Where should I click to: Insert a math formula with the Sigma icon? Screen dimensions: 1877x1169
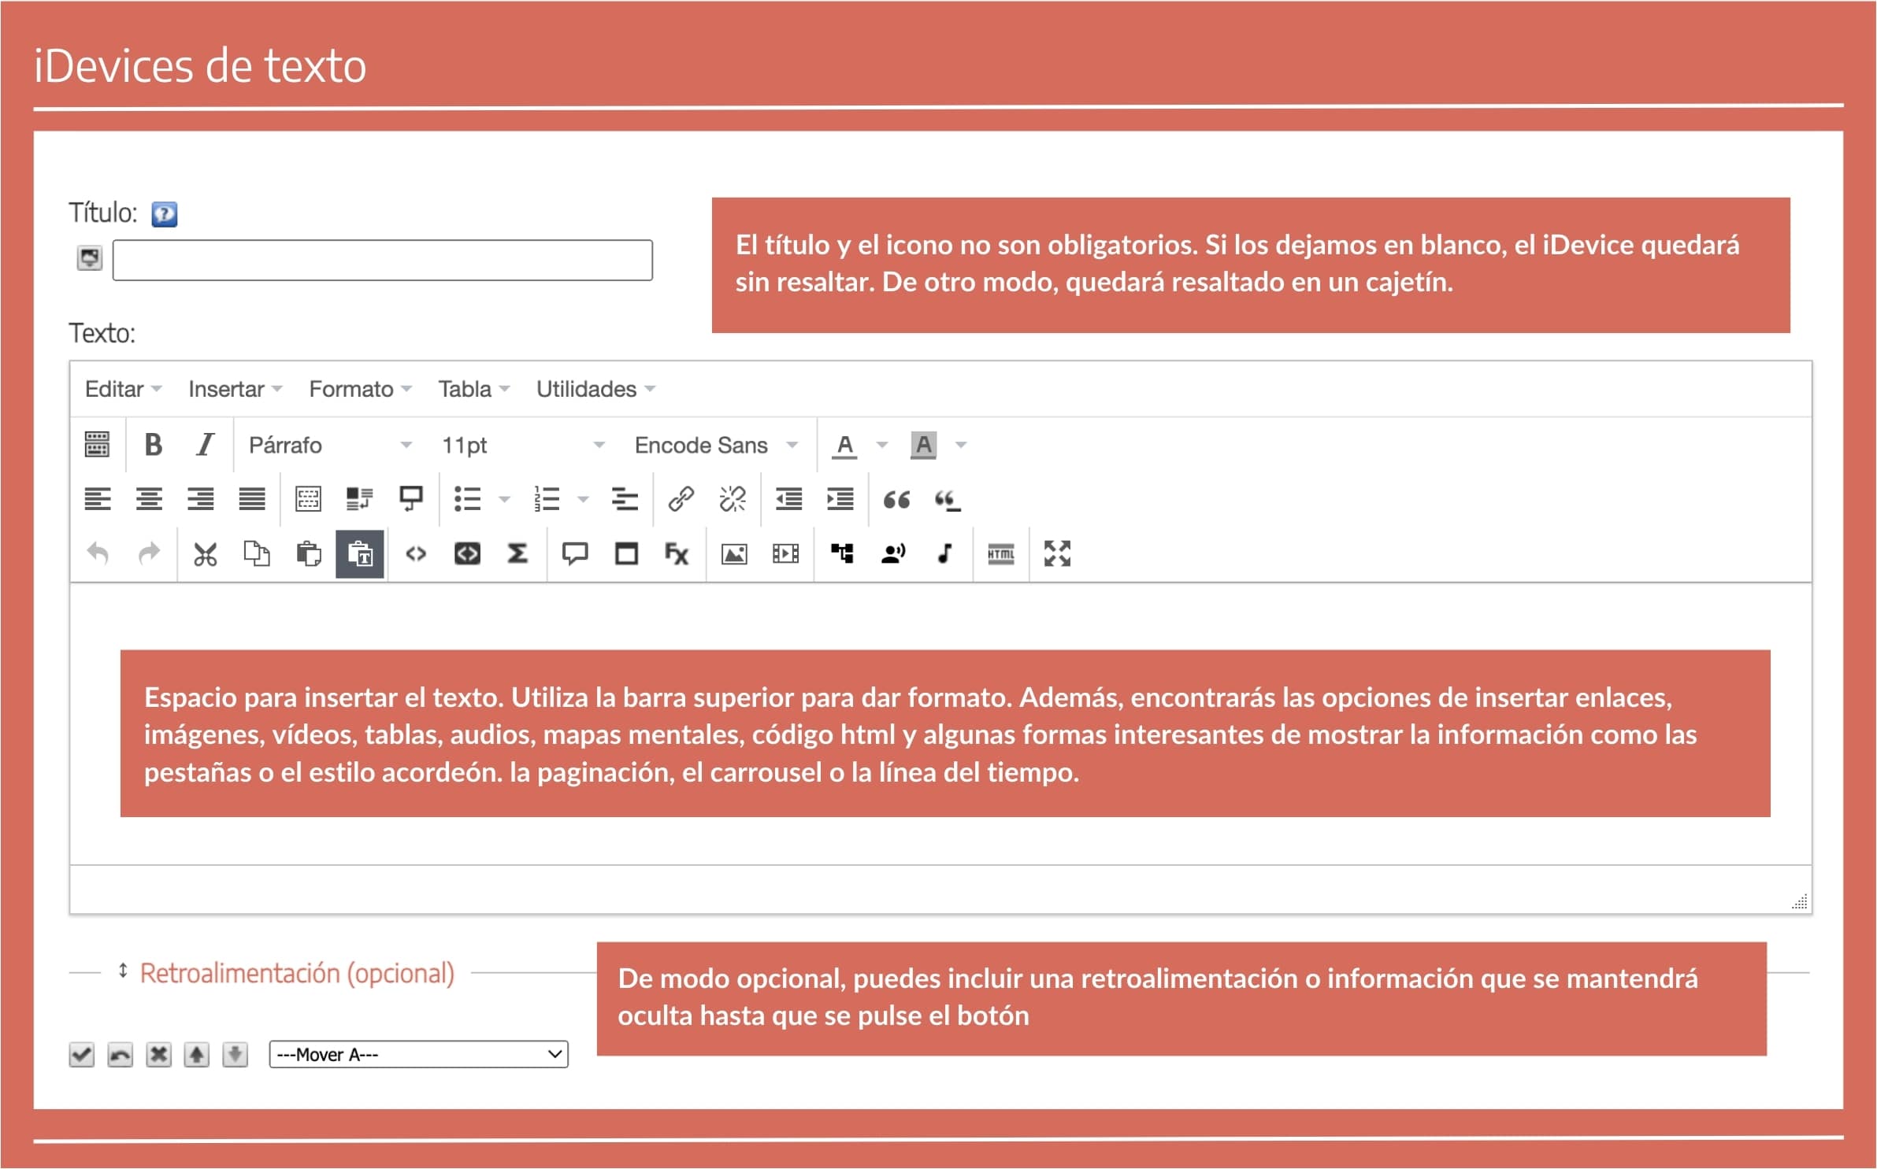coord(519,554)
